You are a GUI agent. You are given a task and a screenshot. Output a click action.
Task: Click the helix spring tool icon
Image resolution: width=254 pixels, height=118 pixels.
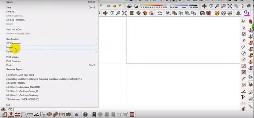pos(244,108)
